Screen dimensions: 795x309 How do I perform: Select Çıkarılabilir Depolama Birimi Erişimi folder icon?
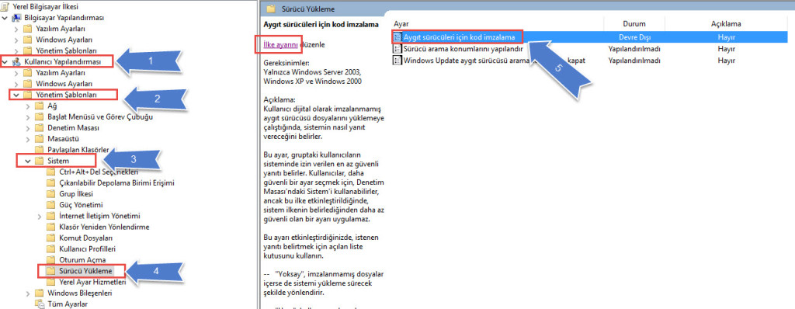pos(50,182)
